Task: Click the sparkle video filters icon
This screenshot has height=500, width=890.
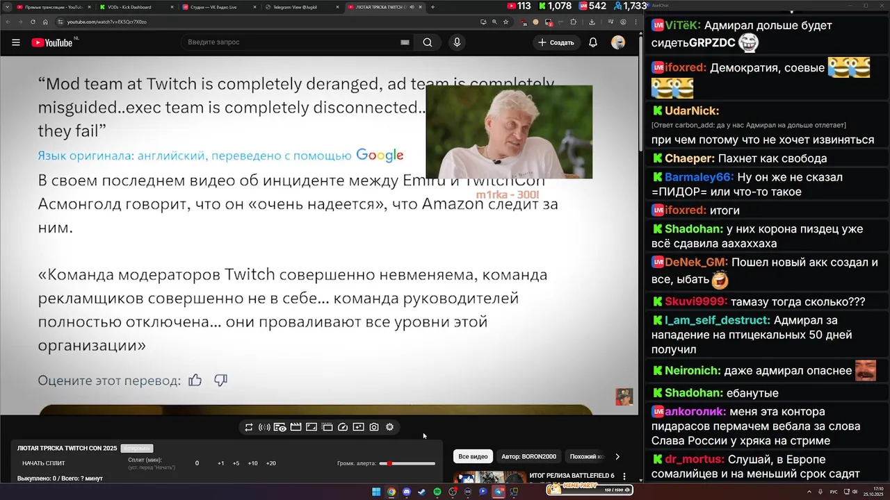Action: [x=358, y=427]
